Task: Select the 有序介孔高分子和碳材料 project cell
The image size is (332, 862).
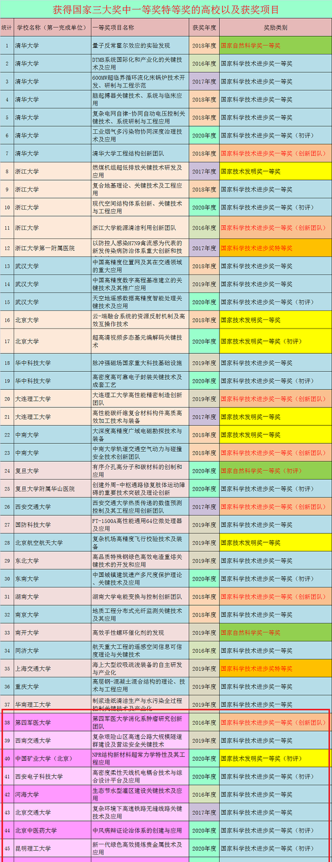Action: click(x=140, y=471)
